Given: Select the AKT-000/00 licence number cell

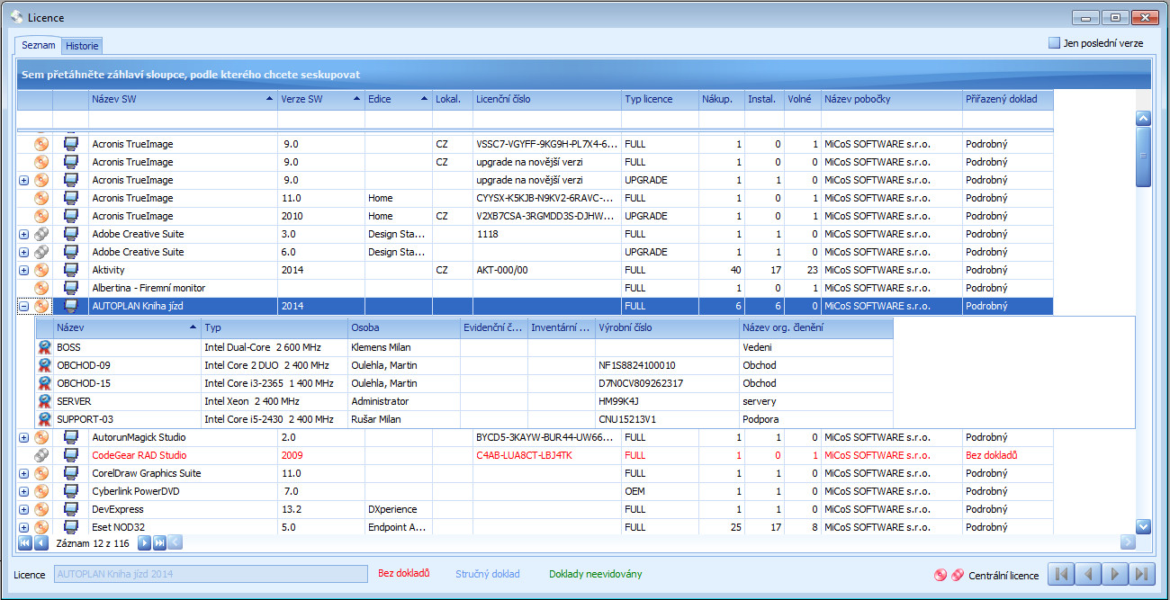Looking at the screenshot, I should pyautogui.click(x=546, y=270).
